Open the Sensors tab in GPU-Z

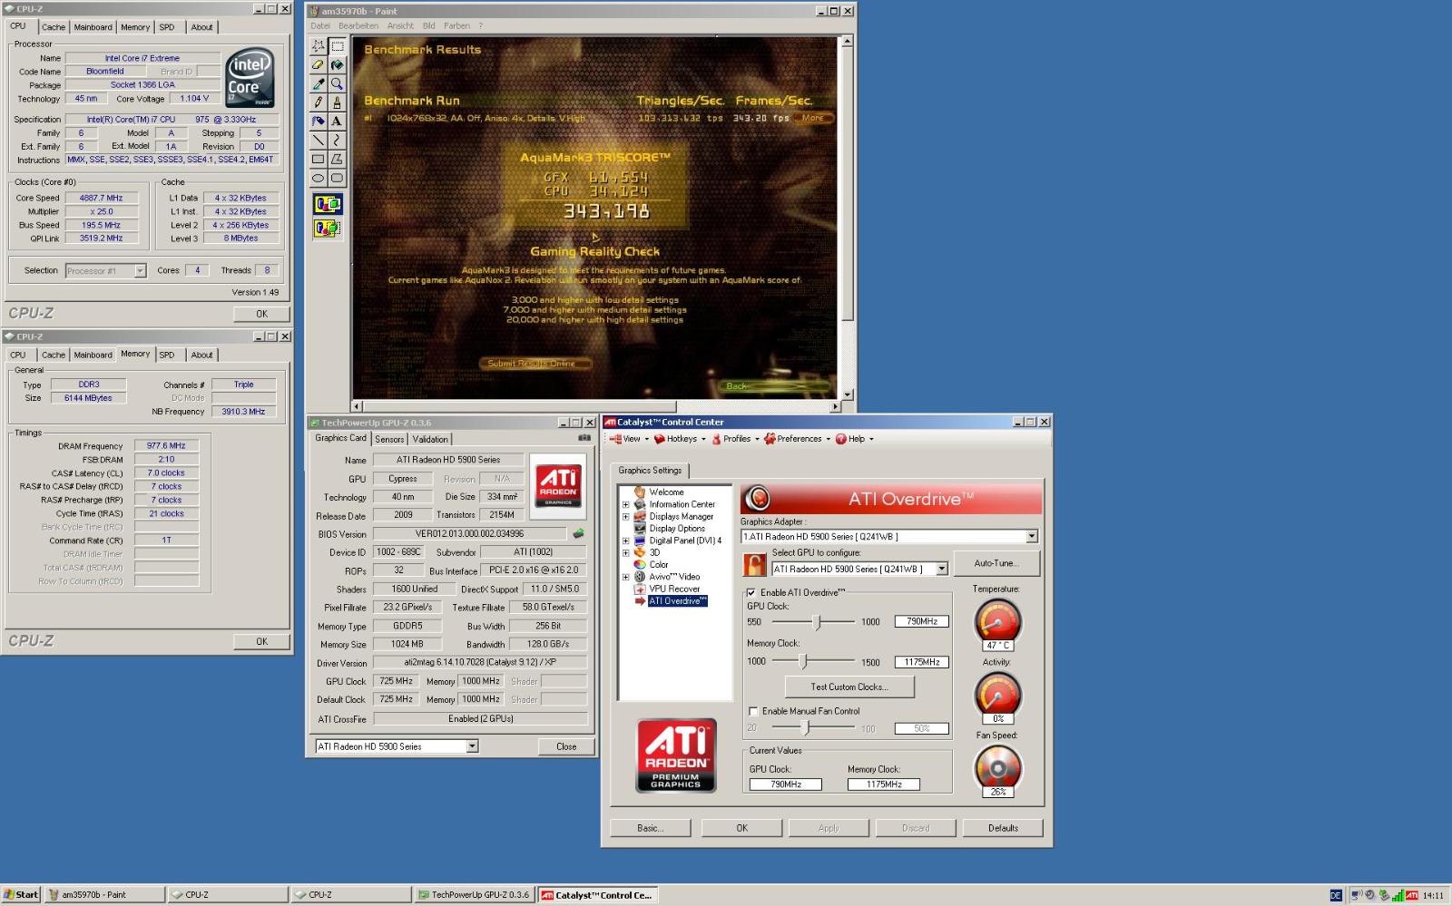point(389,439)
